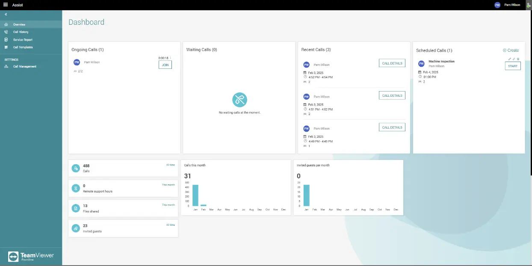
Task: Open more options for the ongoing call
Action: [x=170, y=58]
